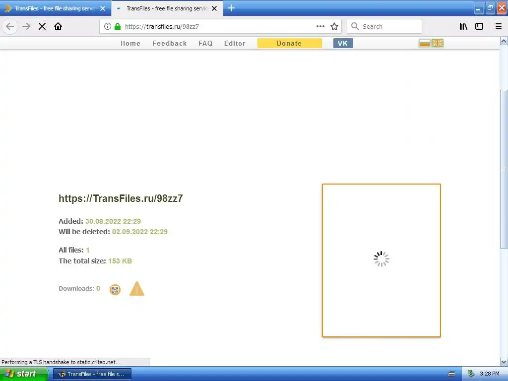Image resolution: width=508 pixels, height=381 pixels.
Task: Click the warning triangle report icon
Action: (137, 288)
